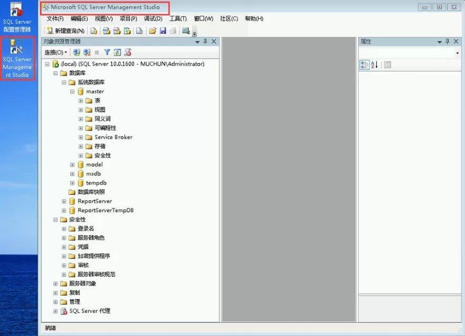This screenshot has width=465, height=336.
Task: Open the 连接(O) dropdown
Action: (56, 52)
